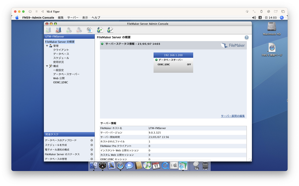The width and height of the screenshot is (299, 186).
Task: Open Dashboard from the Dock
Action: coord(102,165)
